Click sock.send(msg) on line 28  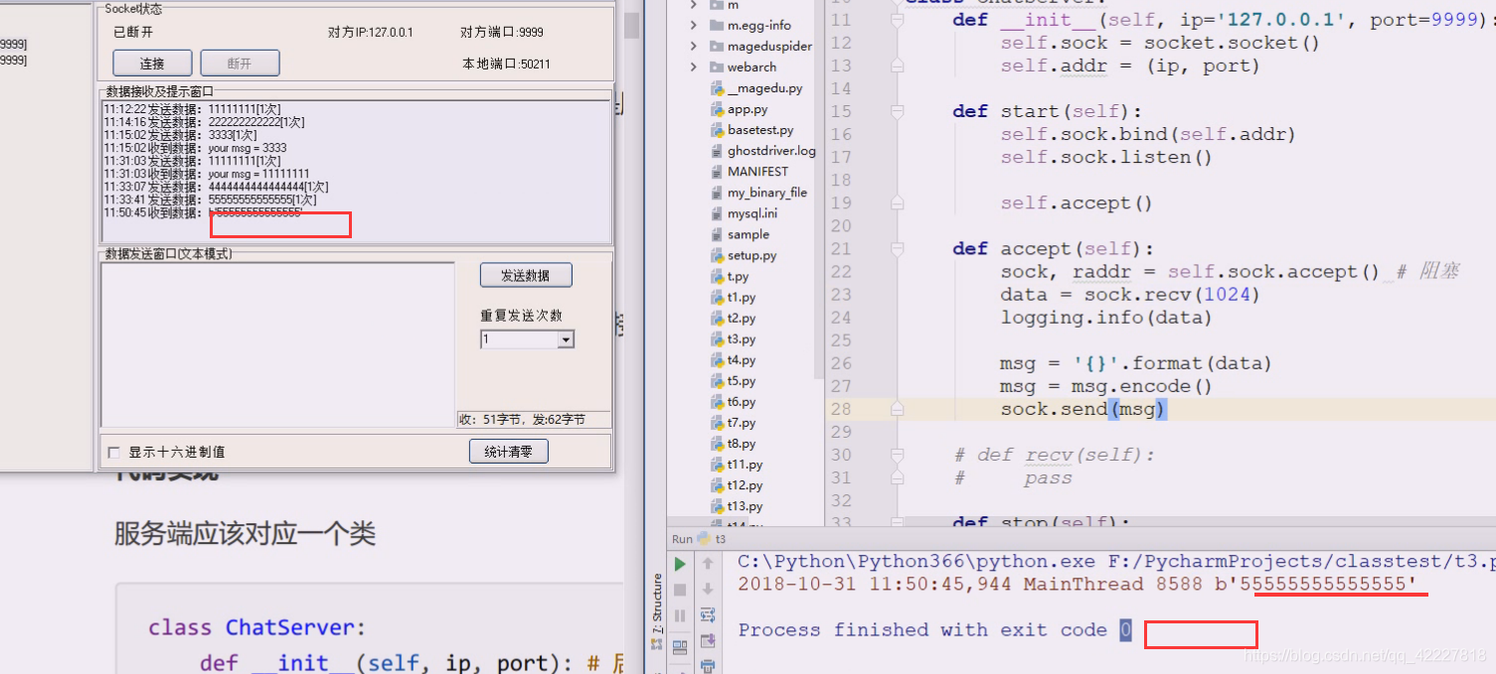click(1082, 409)
